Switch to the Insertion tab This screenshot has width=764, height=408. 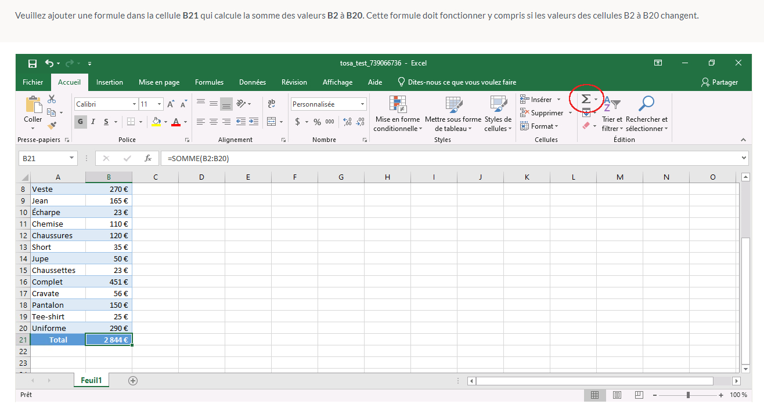pos(110,82)
